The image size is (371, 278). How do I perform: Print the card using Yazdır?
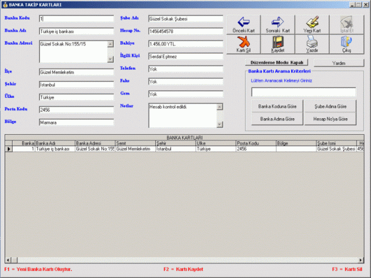pyautogui.click(x=312, y=44)
